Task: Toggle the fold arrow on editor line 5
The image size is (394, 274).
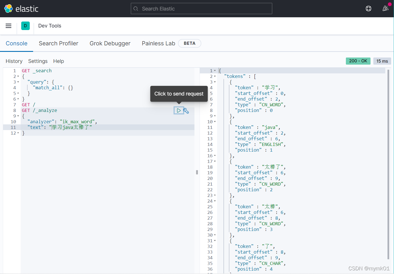Action: [x=18, y=93]
